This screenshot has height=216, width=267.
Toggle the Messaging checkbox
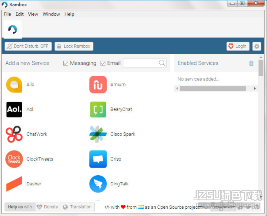coord(66,63)
